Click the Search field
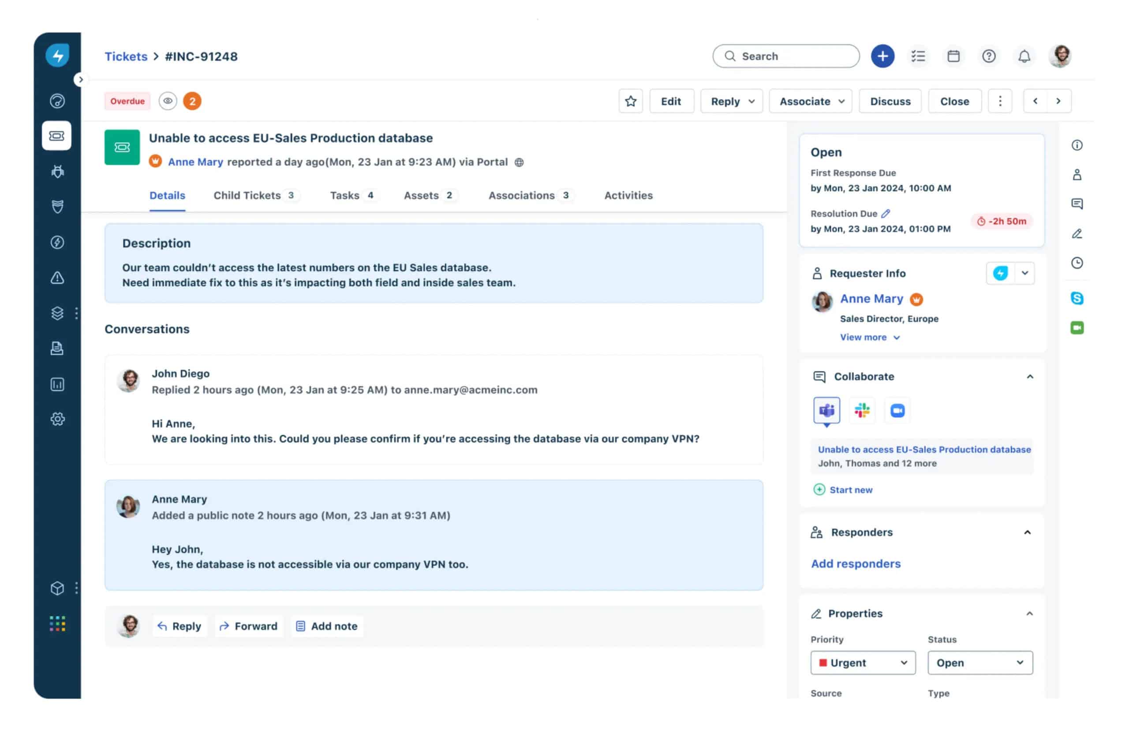1129x730 pixels. pos(786,56)
